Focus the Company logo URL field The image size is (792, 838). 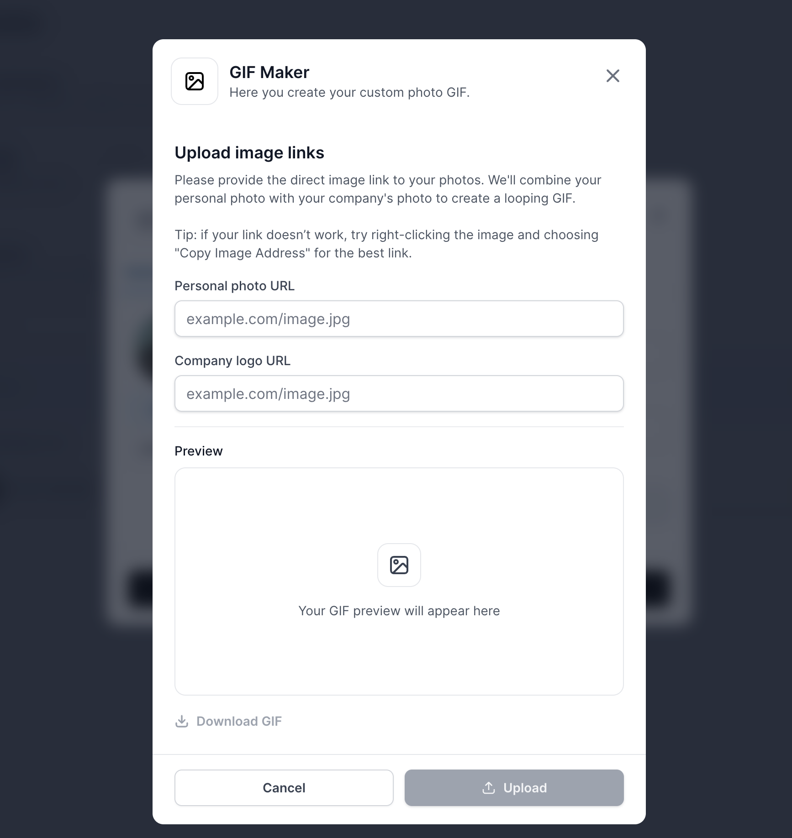[x=399, y=393]
